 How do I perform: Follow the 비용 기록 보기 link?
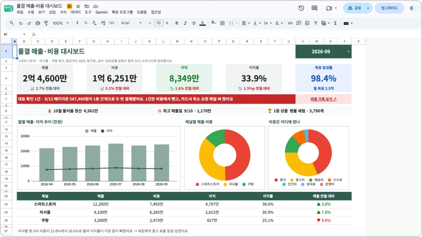(324, 99)
